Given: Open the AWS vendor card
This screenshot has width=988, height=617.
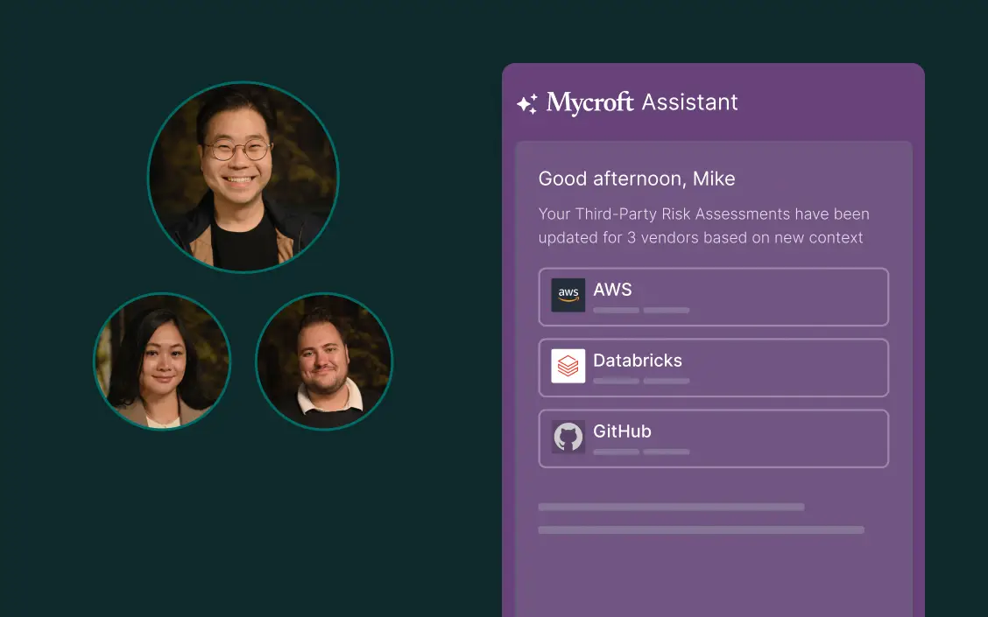Looking at the screenshot, I should click(x=713, y=298).
